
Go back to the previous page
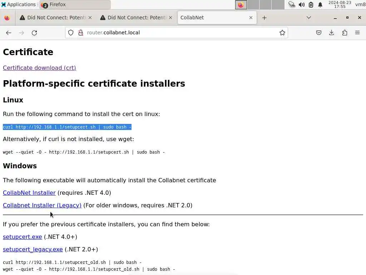[x=9, y=33]
